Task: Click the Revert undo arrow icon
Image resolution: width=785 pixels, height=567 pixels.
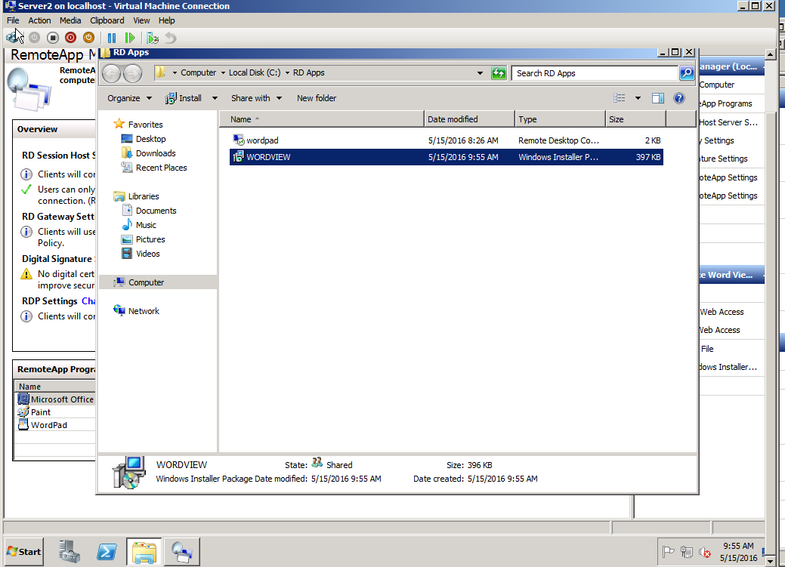Action: [171, 38]
